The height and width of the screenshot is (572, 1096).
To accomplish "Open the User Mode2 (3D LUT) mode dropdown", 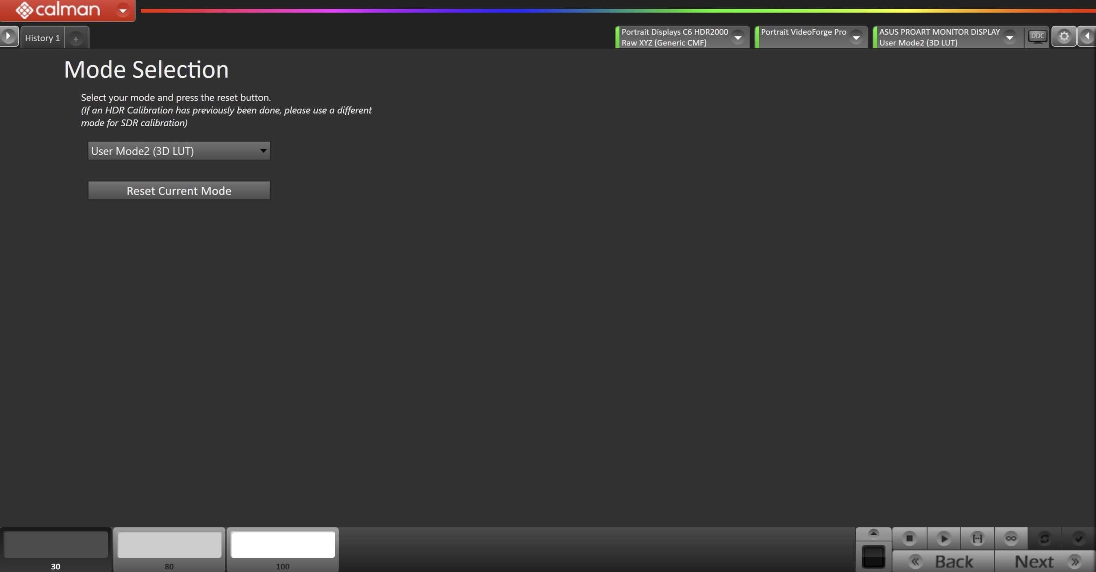I will click(179, 151).
